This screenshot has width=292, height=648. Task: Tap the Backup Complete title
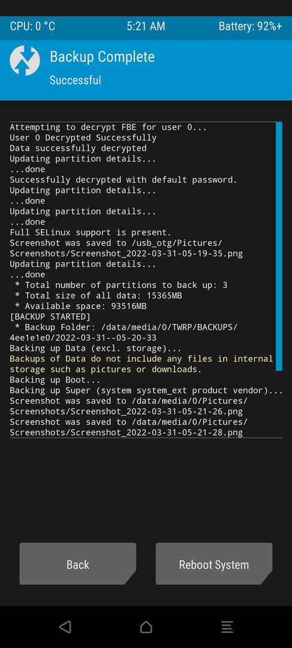[102, 56]
